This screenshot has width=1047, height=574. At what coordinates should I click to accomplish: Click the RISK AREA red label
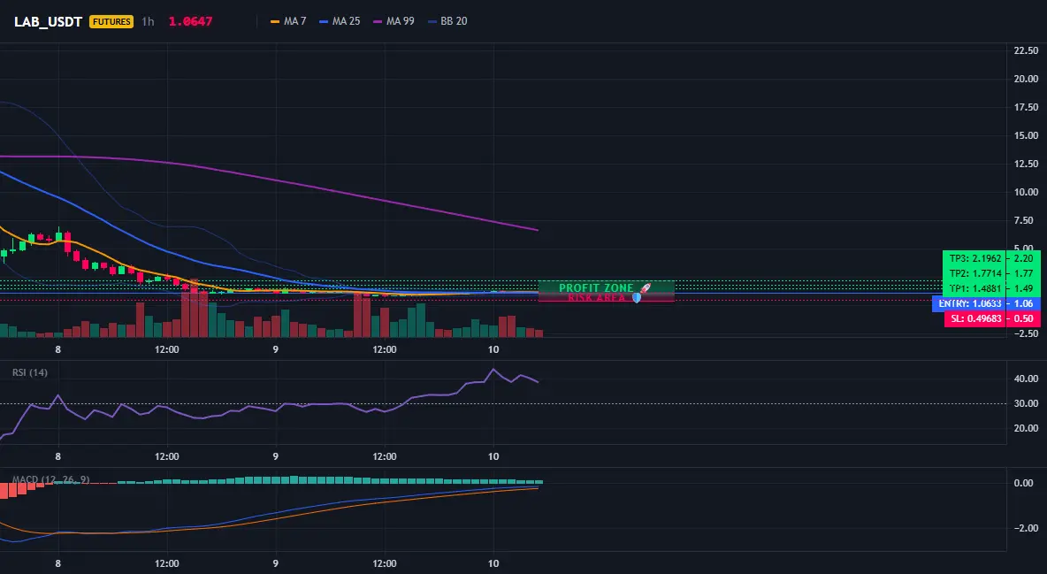(x=596, y=297)
